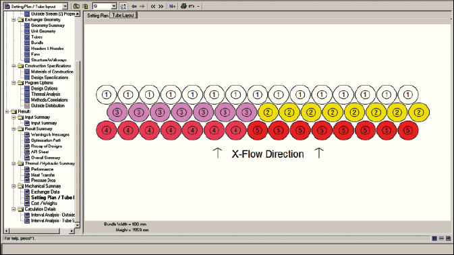
Task: Open the Setting Plan / Tube layout dropdown
Action: [65, 6]
